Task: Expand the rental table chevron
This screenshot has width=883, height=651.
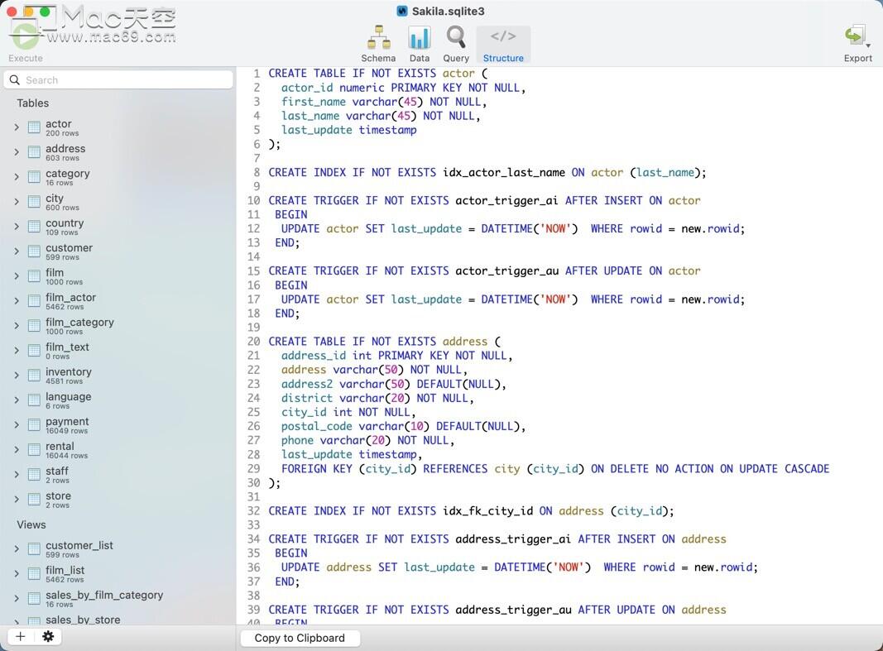Action: (17, 449)
